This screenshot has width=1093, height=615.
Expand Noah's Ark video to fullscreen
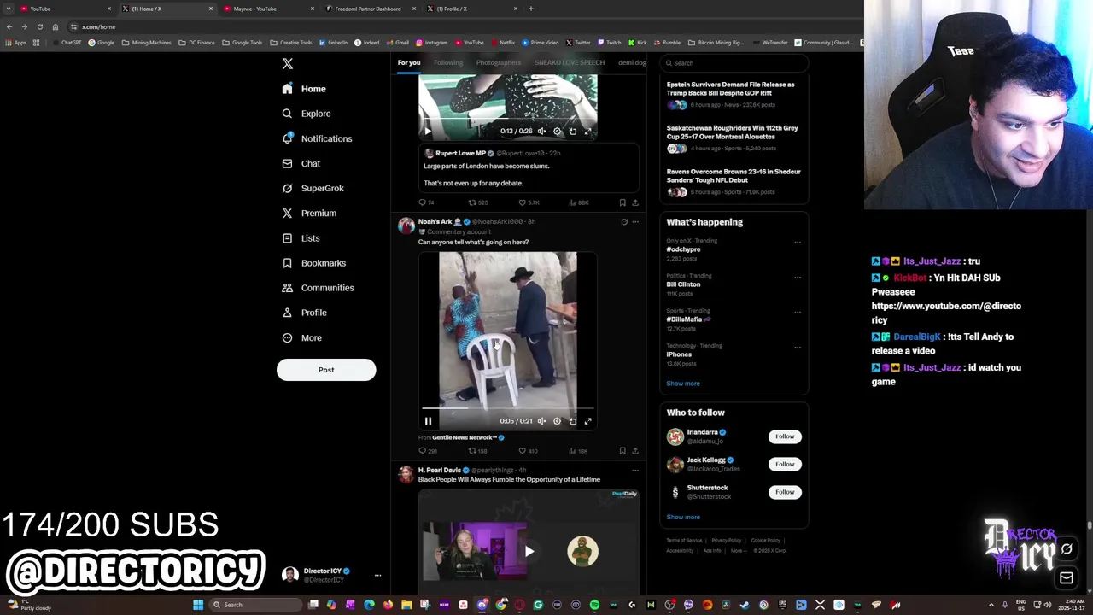pos(587,421)
